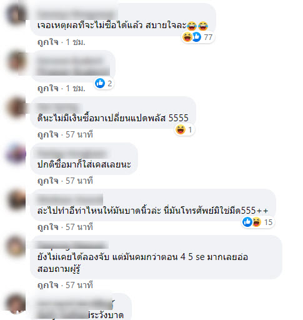Open the avatar beside the แปดพลัส 5555 comment
This screenshot has height=320, width=303.
click(16, 108)
